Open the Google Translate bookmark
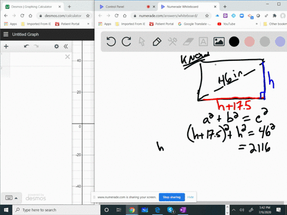287x215 pixels. point(194,24)
